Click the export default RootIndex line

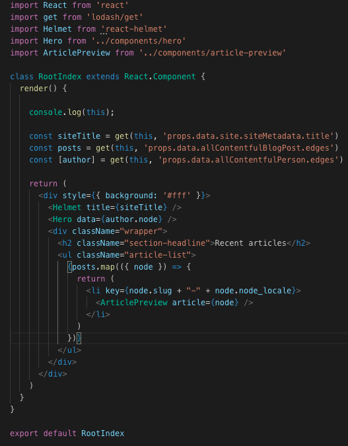(67, 433)
